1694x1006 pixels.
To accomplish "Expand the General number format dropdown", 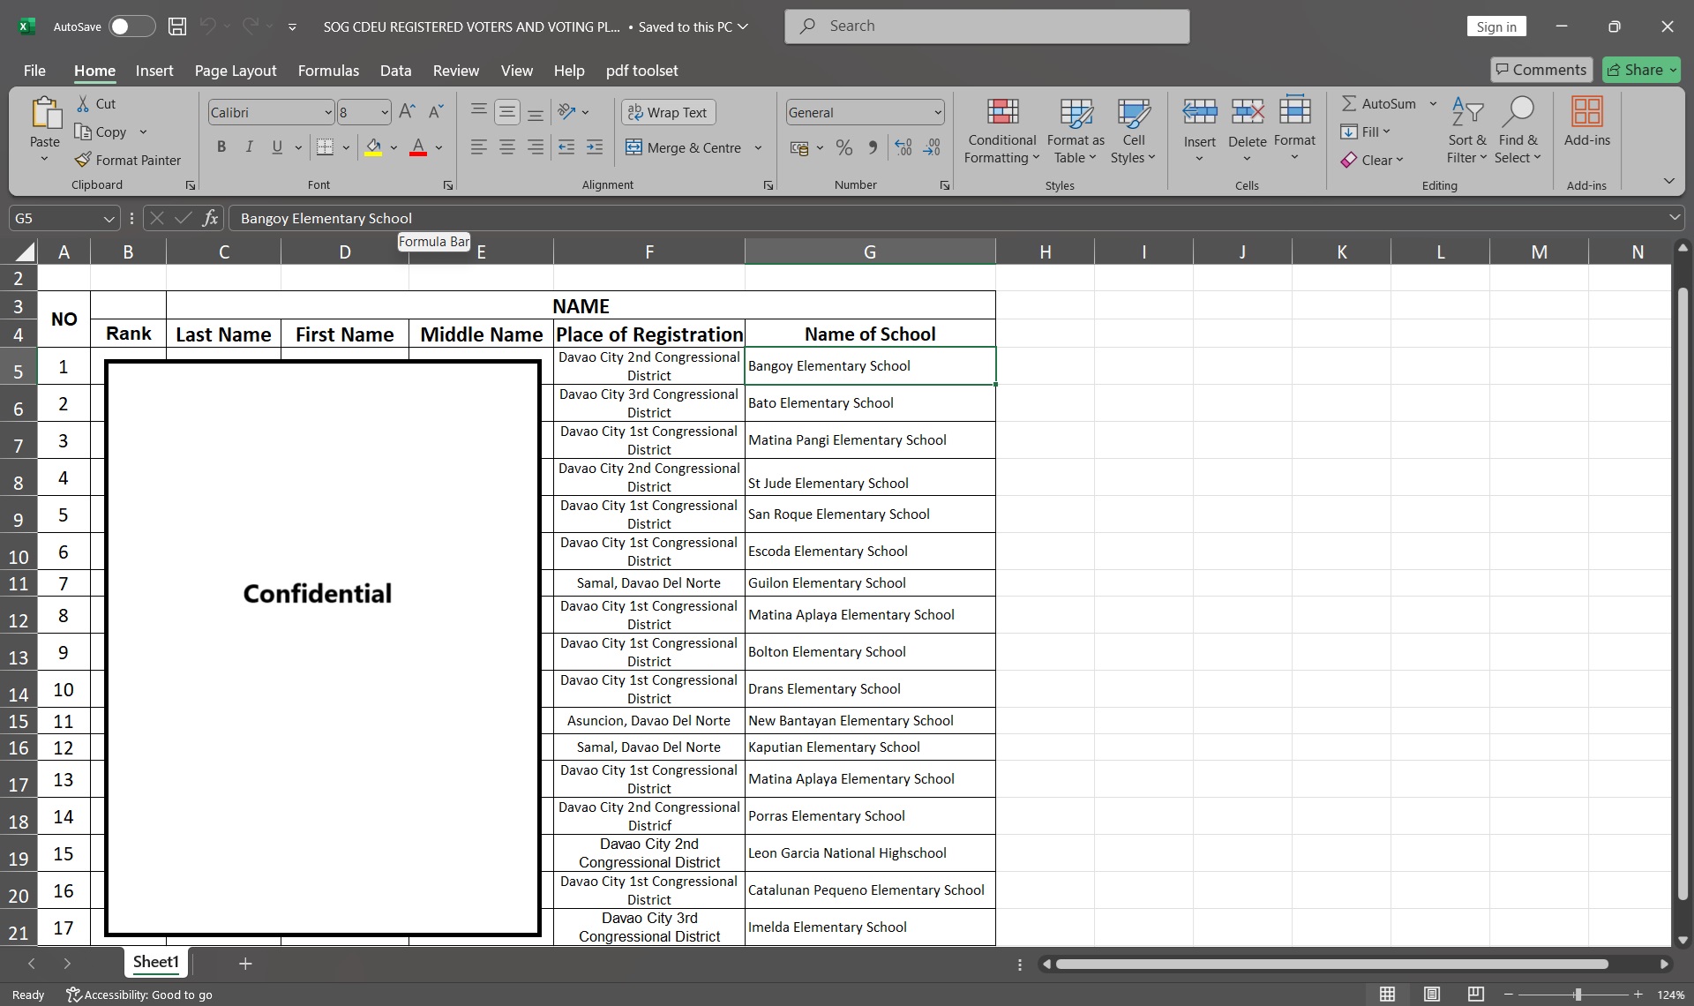I will [x=937, y=112].
